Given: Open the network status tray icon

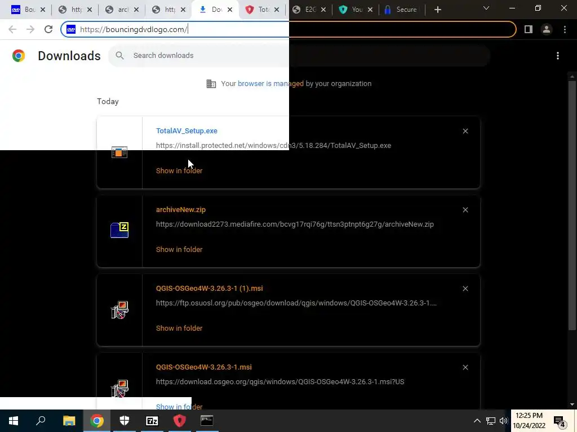Looking at the screenshot, I should [491, 421].
